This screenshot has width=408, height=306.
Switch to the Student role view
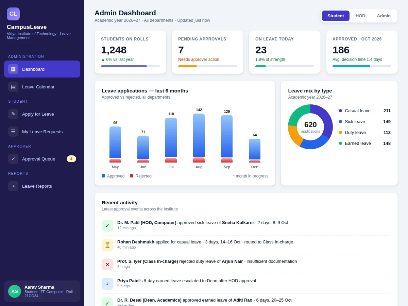336,16
